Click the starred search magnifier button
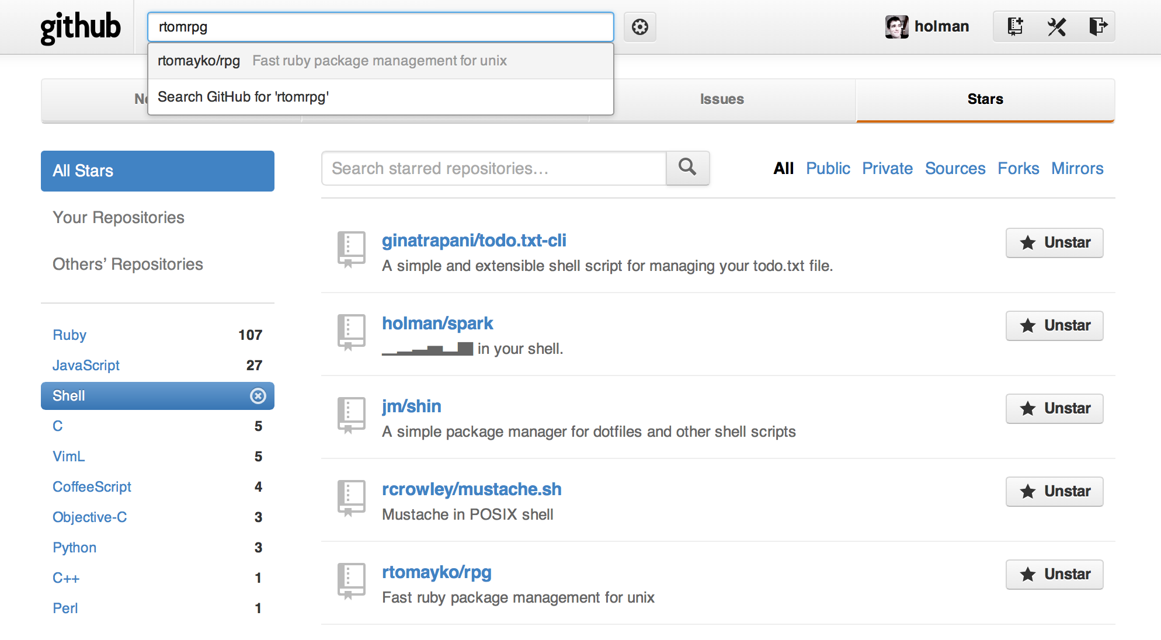The image size is (1161, 640). 687,168
